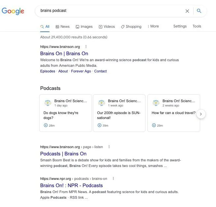Screen dimensions: 216x207
Task: Switch to the News tab
Action: pos(63,26)
